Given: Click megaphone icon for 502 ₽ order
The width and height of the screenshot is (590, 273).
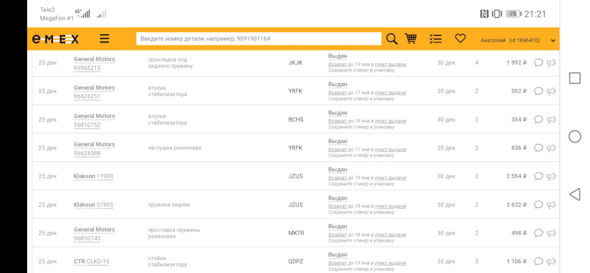Looking at the screenshot, I should [x=551, y=91].
